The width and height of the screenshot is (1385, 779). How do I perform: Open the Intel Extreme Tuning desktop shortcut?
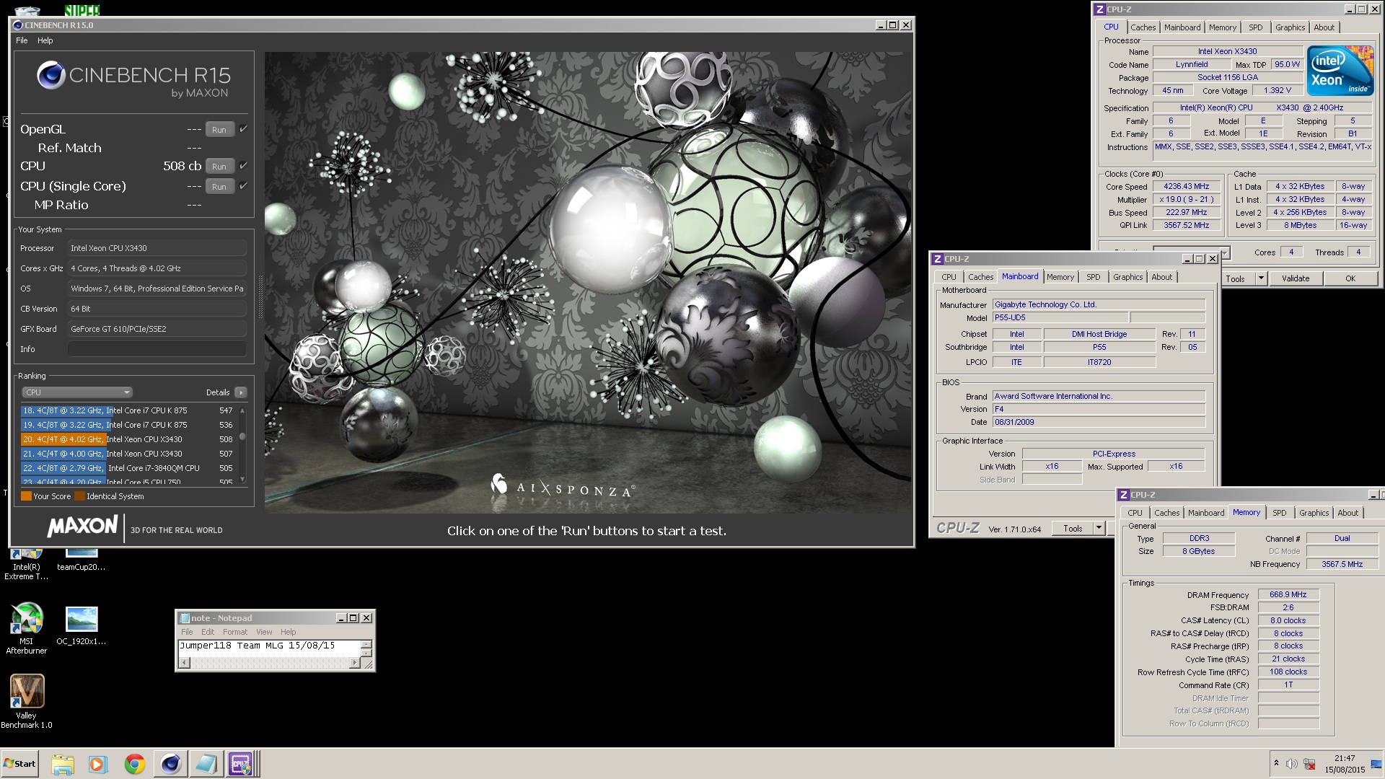click(27, 564)
